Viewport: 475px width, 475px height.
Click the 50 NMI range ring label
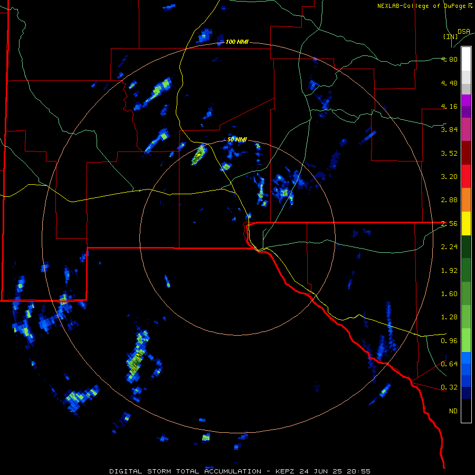tap(237, 140)
